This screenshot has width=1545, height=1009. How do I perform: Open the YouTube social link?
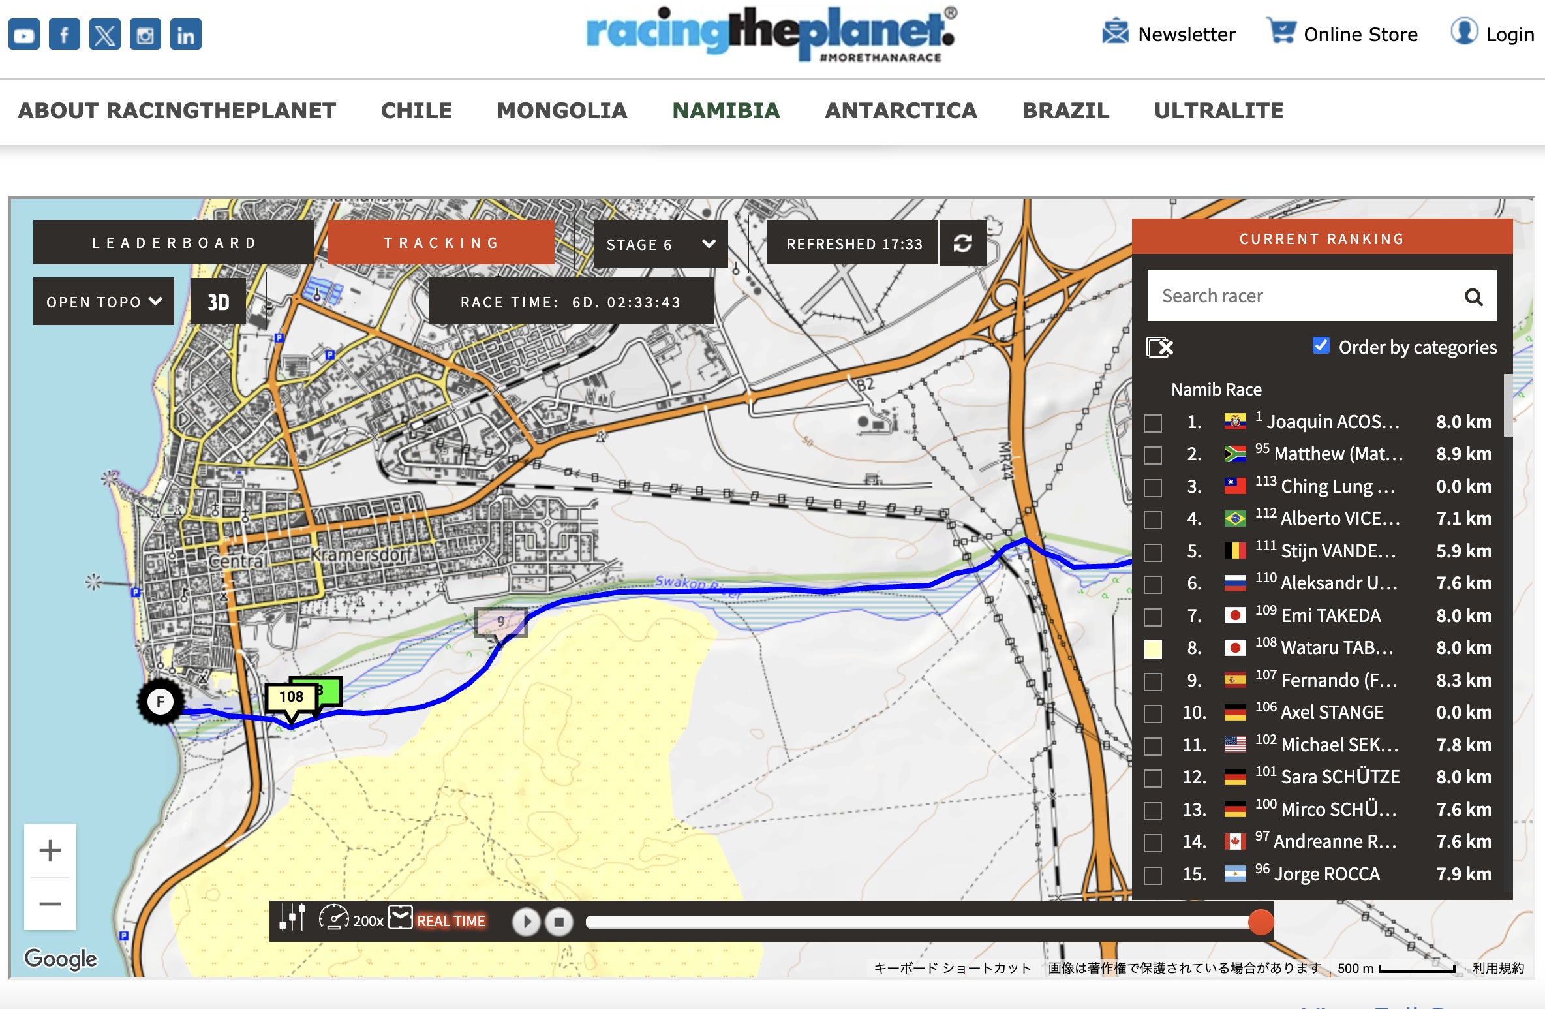(x=24, y=34)
